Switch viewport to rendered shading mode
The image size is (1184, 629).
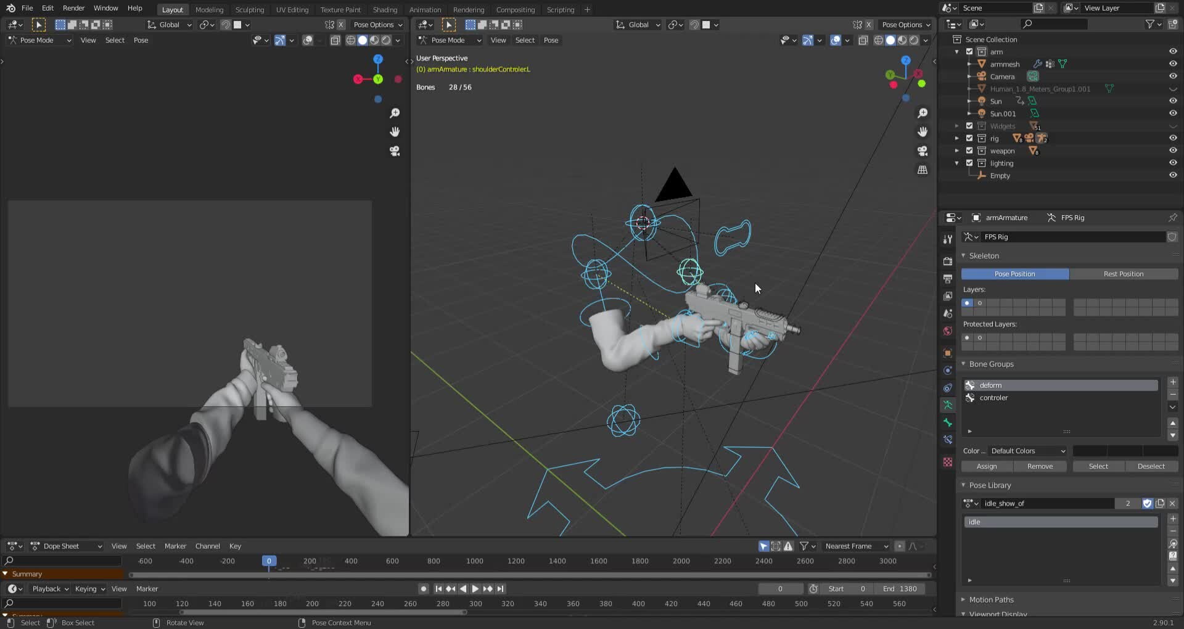tap(914, 40)
